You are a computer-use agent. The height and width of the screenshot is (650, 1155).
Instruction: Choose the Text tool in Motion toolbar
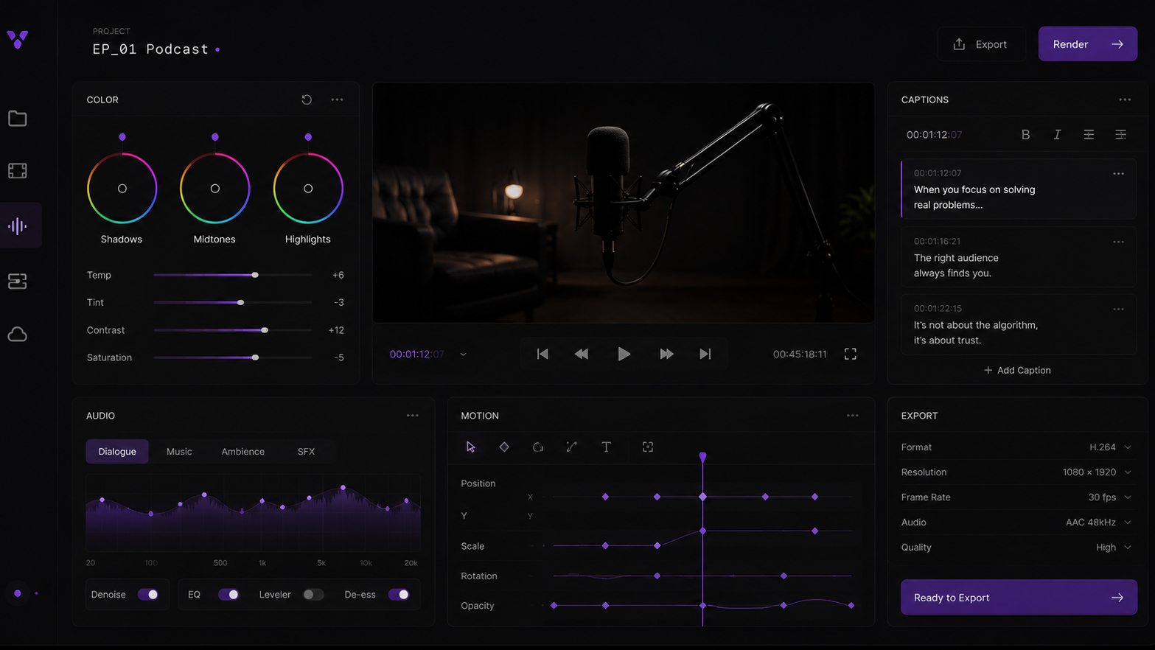click(x=606, y=447)
